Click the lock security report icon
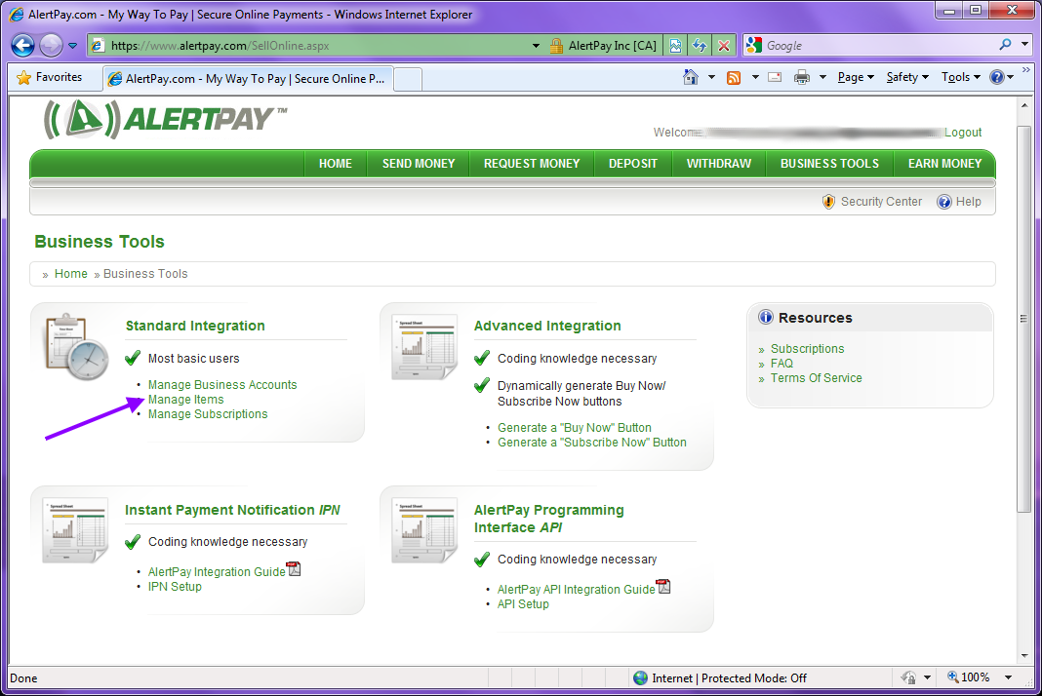Image resolution: width=1042 pixels, height=696 pixels. pos(556,46)
